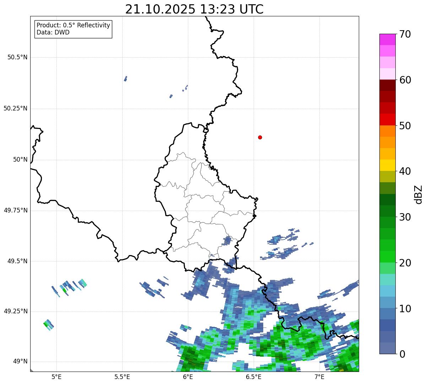Click the 49.25°N latitude label
427x384 pixels.
pos(15,311)
